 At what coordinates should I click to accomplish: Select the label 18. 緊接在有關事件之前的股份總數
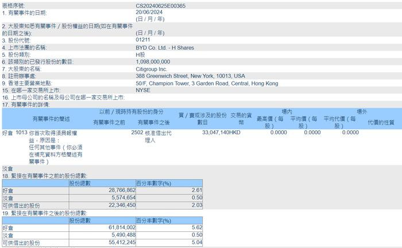click(x=45, y=176)
